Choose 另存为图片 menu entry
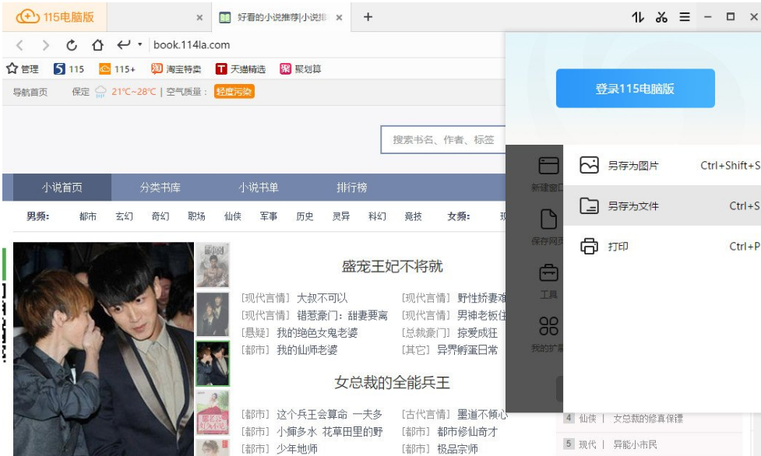The width and height of the screenshot is (761, 456). pyautogui.click(x=662, y=166)
